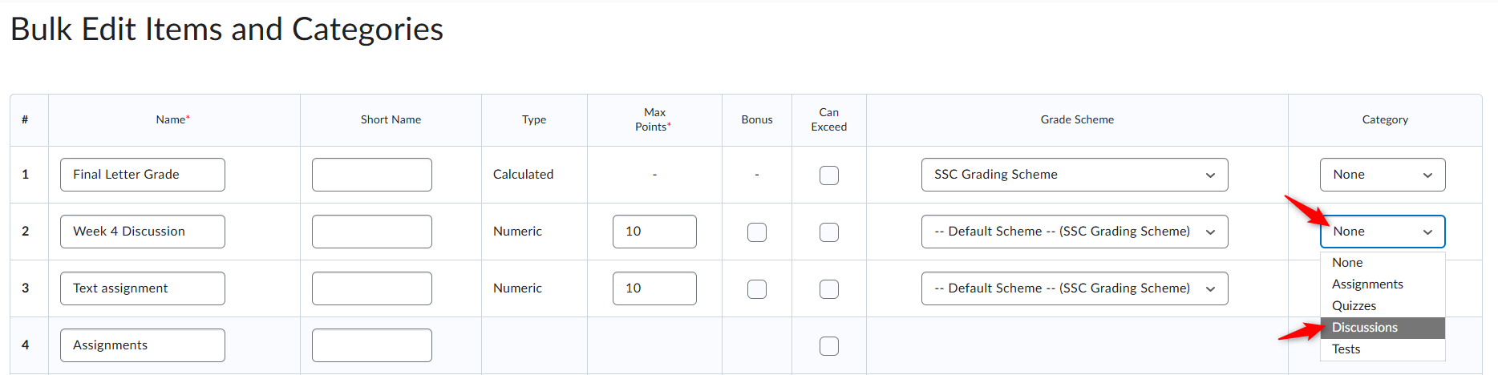Click the Assignments name input field
Viewport: 1498px width, 375px height.
[x=143, y=345]
